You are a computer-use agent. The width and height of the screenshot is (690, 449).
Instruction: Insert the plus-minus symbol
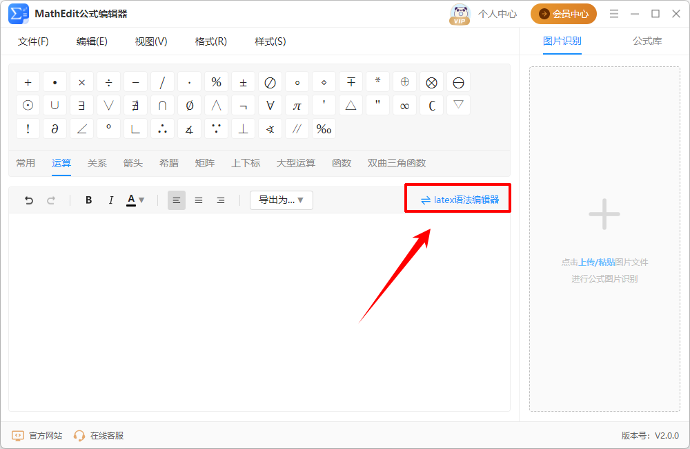pyautogui.click(x=243, y=82)
